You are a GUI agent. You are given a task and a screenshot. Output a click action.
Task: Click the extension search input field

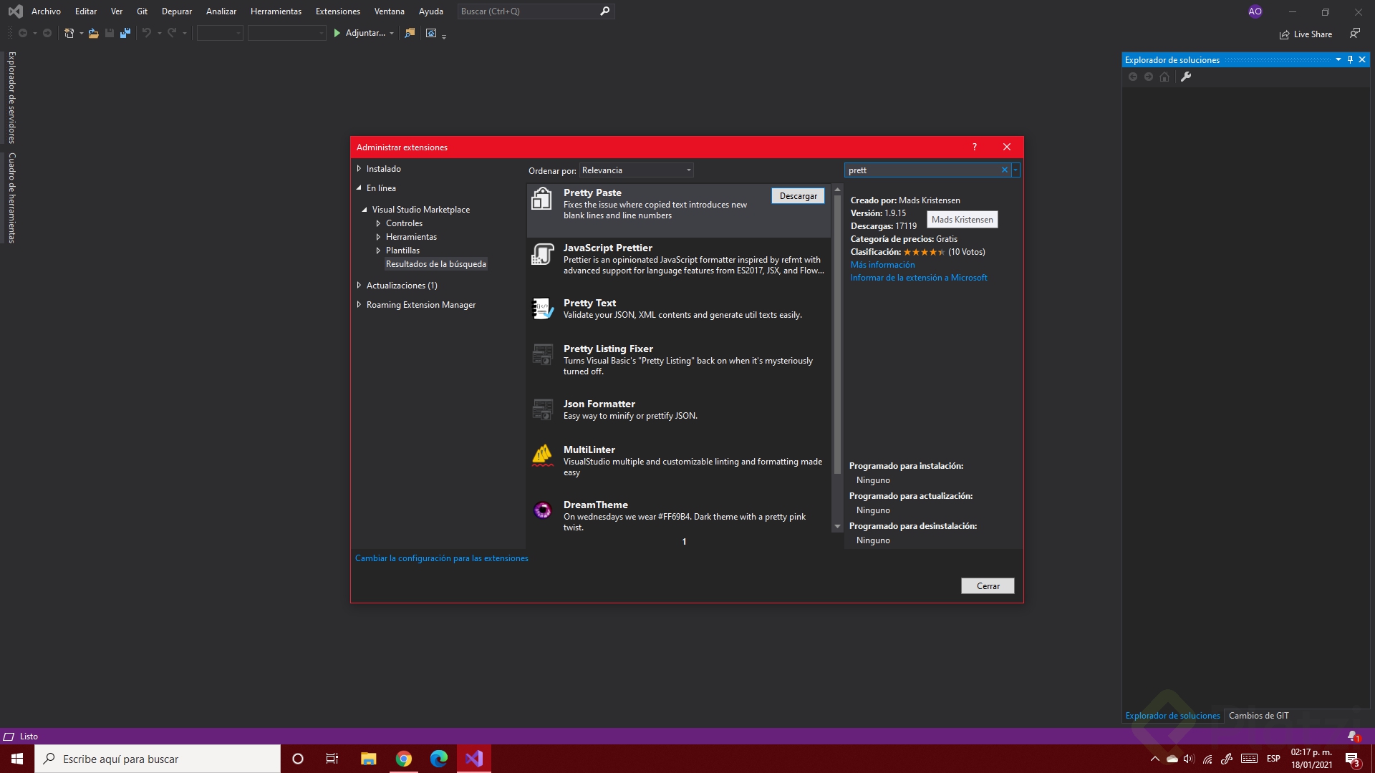click(x=923, y=170)
